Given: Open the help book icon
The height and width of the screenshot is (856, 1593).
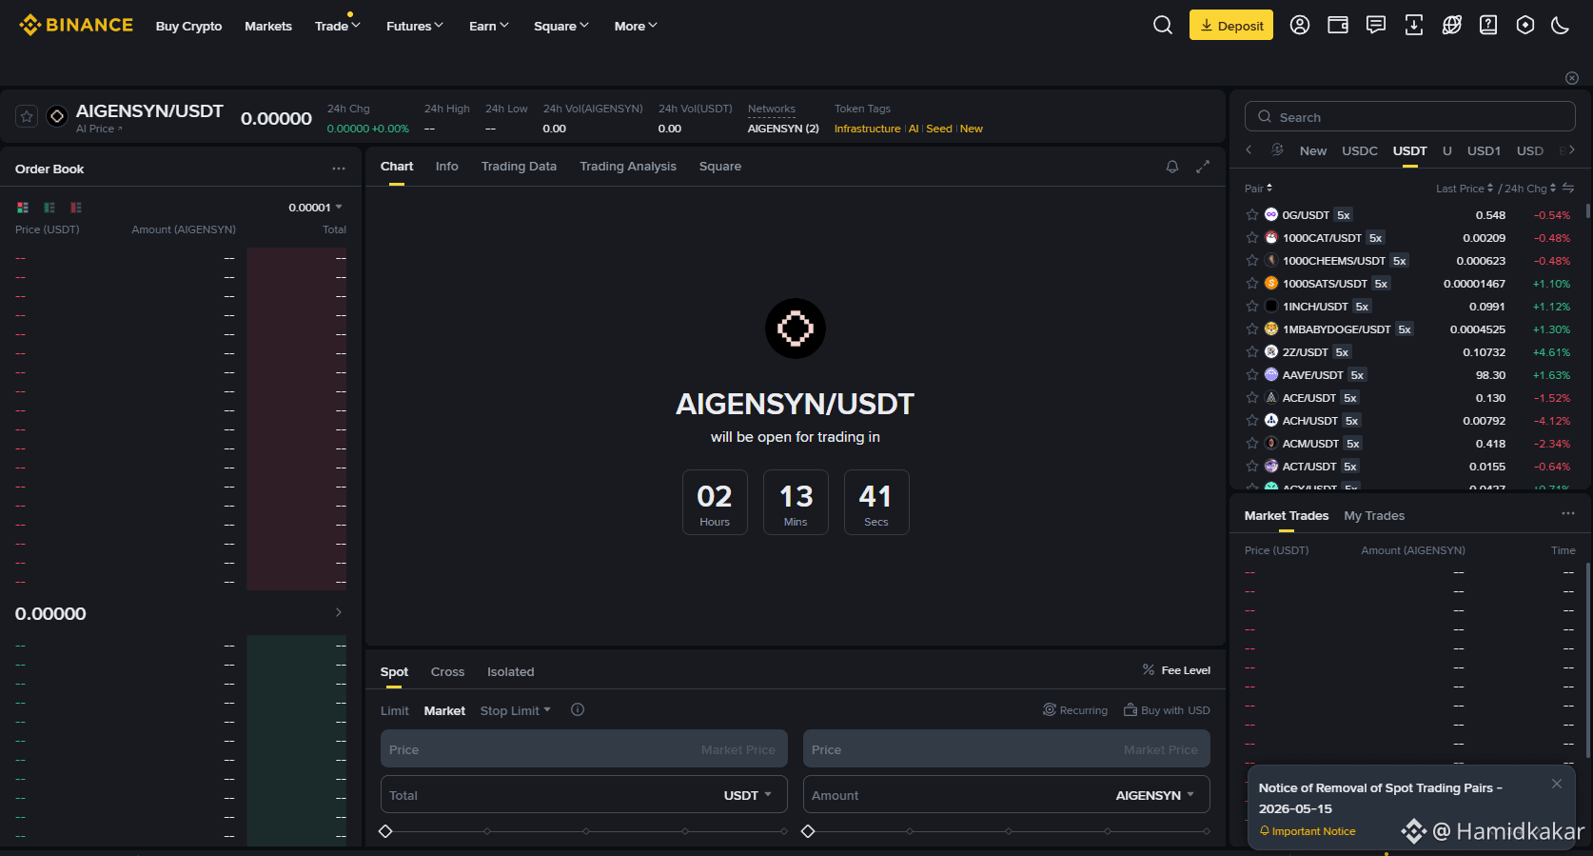Looking at the screenshot, I should point(1488,25).
